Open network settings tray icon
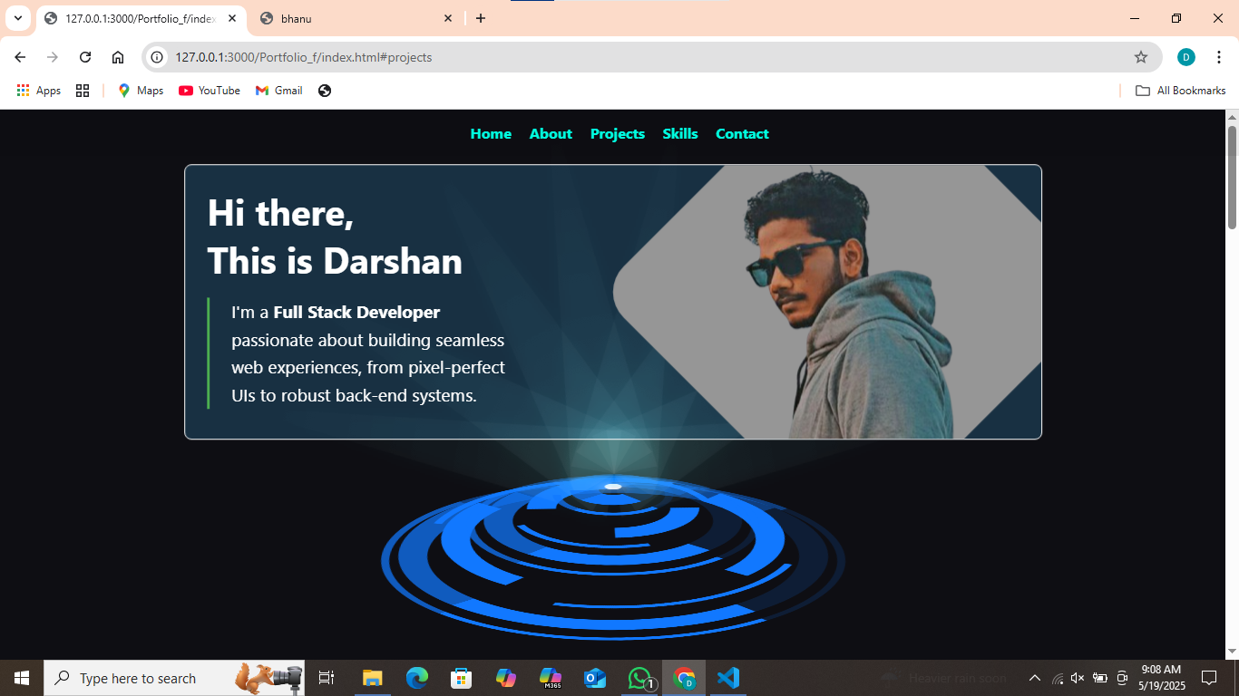The image size is (1239, 696). (1058, 678)
